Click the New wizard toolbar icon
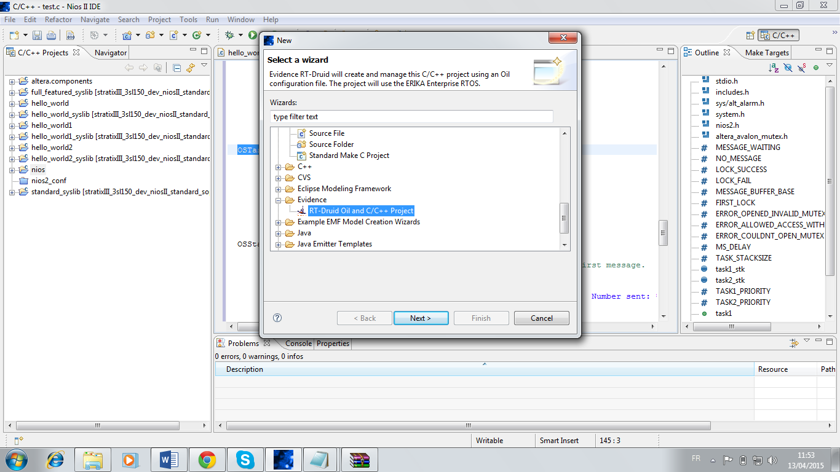This screenshot has width=840, height=472. click(14, 35)
